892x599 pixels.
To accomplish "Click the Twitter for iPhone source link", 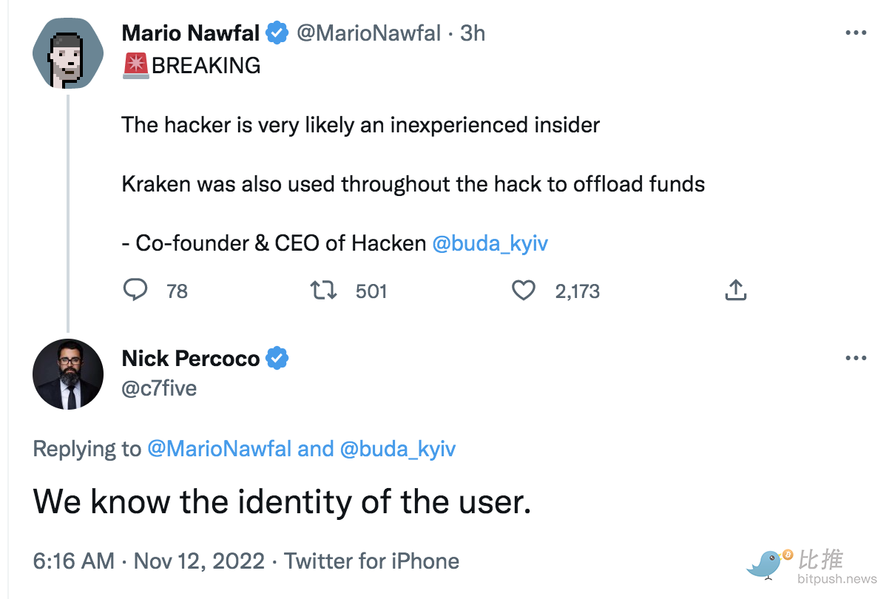I will pyautogui.click(x=372, y=561).
